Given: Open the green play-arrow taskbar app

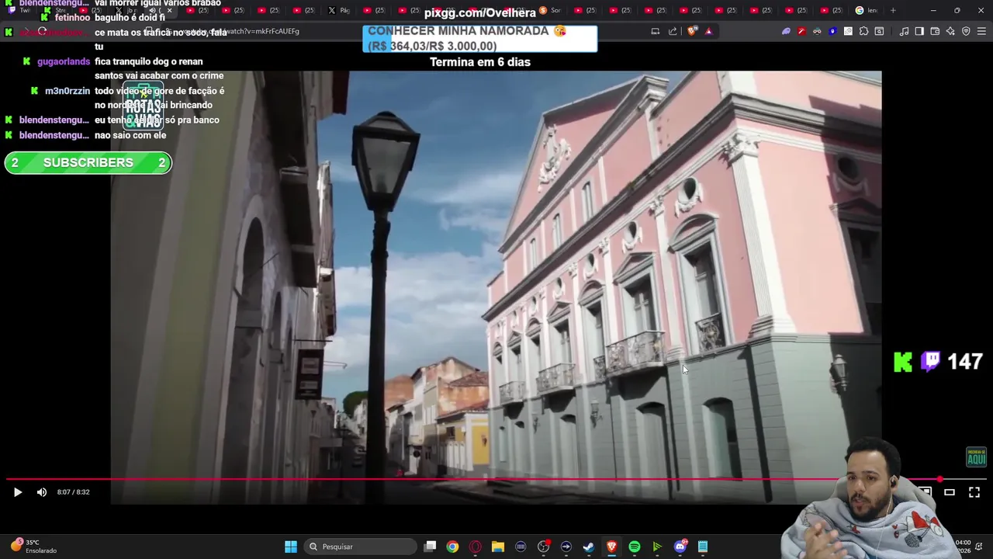Looking at the screenshot, I should (657, 547).
